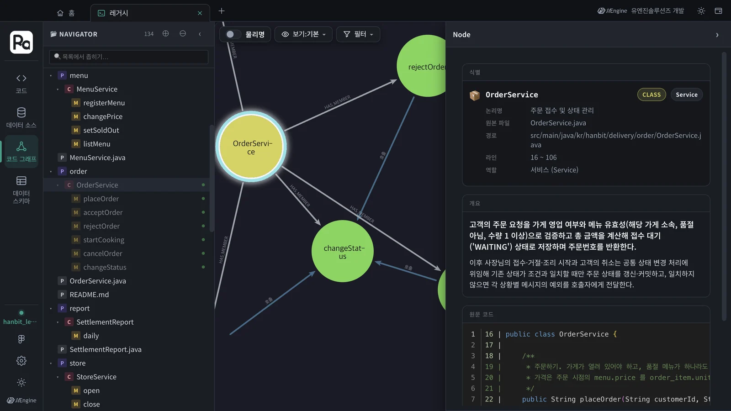Click the search field 목록에서 좁히기

click(129, 57)
